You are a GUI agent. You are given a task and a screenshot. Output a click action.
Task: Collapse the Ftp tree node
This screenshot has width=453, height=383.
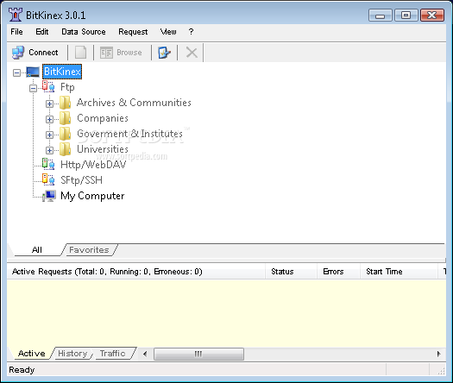(x=34, y=88)
